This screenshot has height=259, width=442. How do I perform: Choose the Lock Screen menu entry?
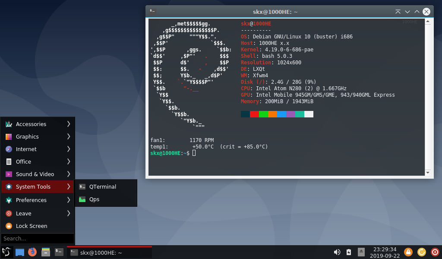(x=38, y=226)
